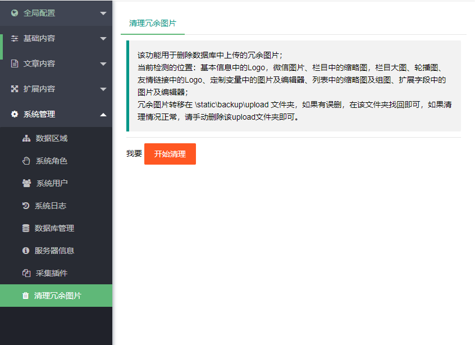Click the 我要 text label
Viewport: 475px width, 345px height.
point(134,153)
